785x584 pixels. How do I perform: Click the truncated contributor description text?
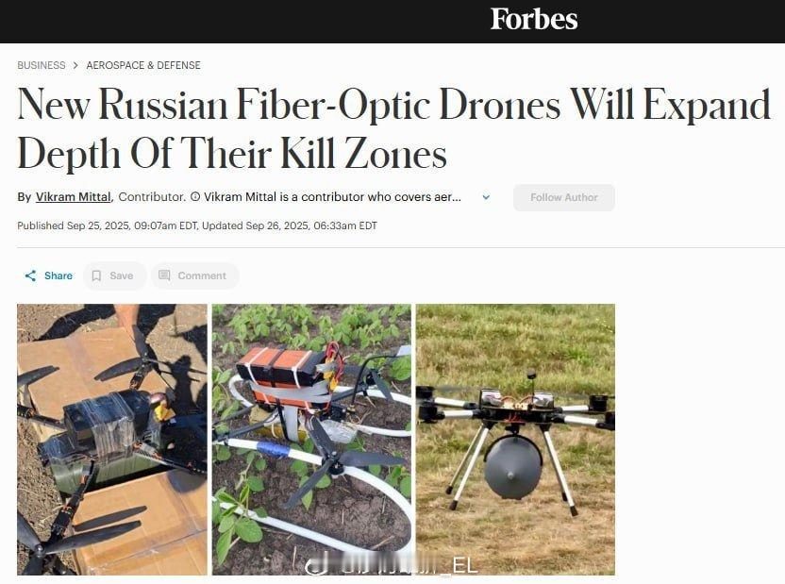[x=332, y=197]
